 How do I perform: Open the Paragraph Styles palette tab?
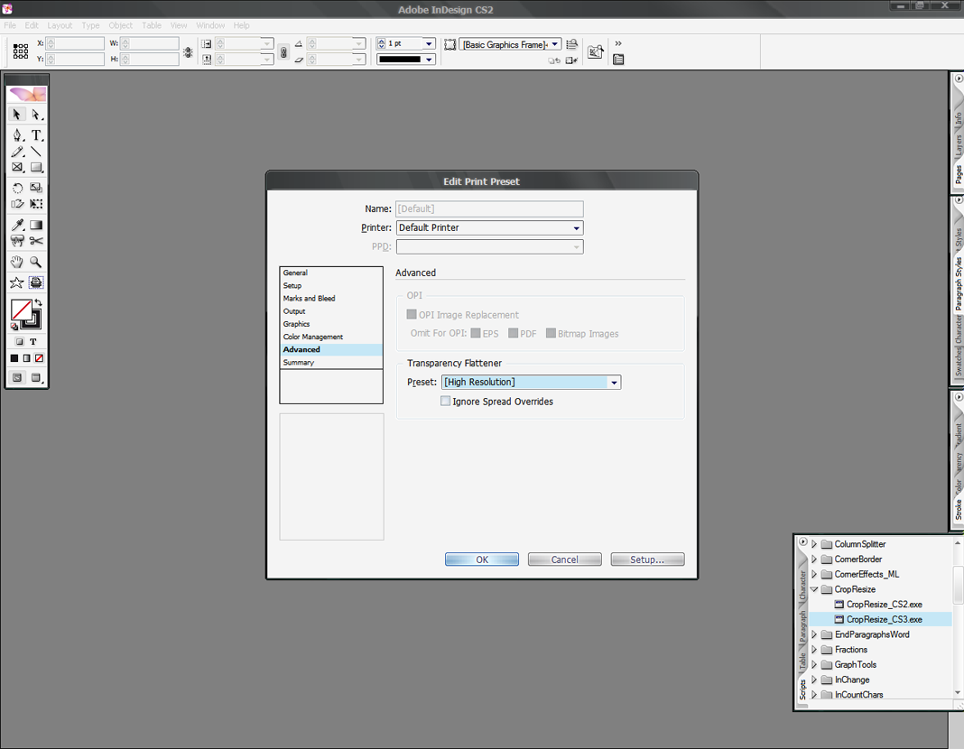coord(958,283)
